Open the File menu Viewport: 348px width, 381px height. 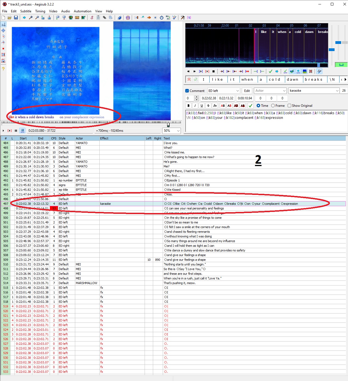pyautogui.click(x=5, y=11)
